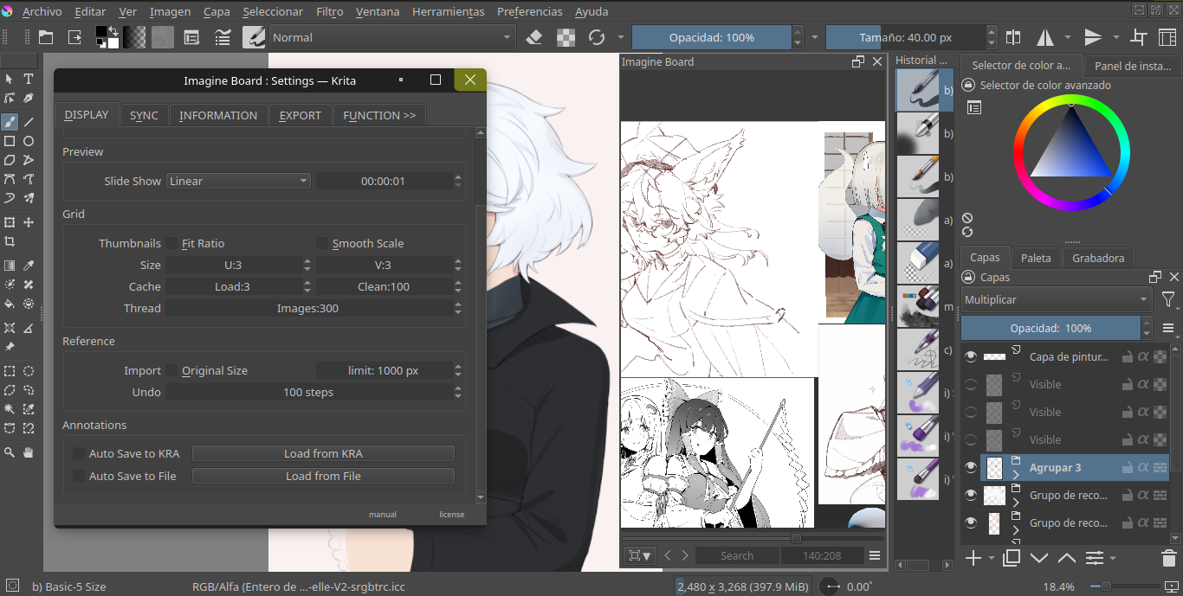Viewport: 1183px width, 596px height.
Task: Select the Fill bucket tool
Action: pyautogui.click(x=10, y=304)
